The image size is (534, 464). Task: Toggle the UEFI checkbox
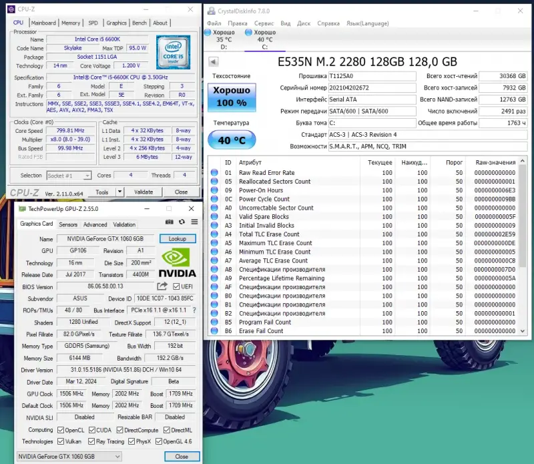tap(176, 286)
